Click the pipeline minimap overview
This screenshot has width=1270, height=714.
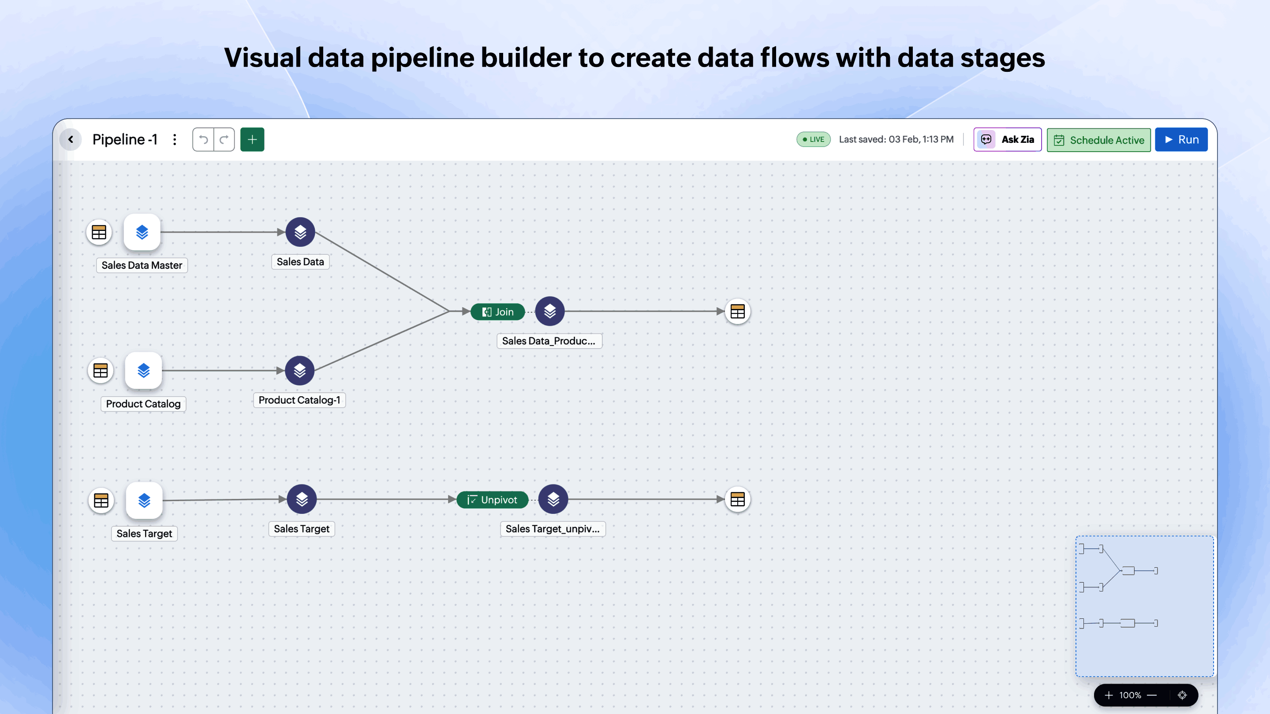click(1144, 606)
